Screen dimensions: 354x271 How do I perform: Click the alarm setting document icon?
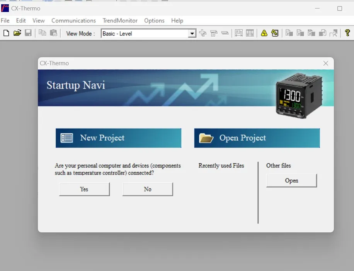(x=274, y=33)
